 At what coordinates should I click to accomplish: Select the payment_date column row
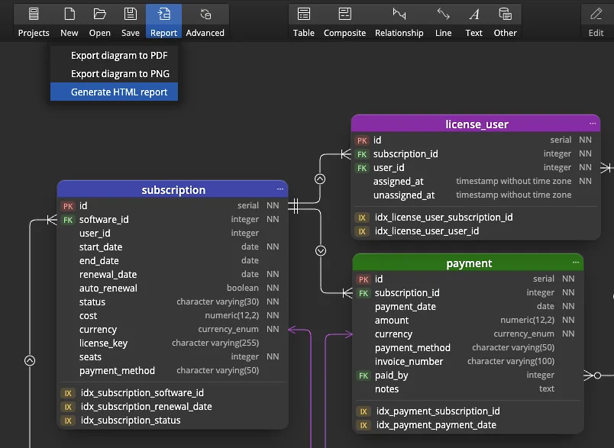[468, 306]
